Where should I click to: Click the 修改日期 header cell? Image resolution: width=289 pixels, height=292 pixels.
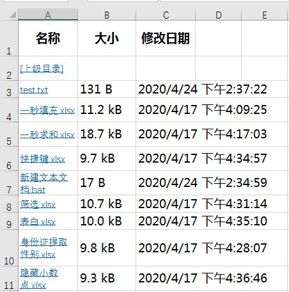coord(166,38)
